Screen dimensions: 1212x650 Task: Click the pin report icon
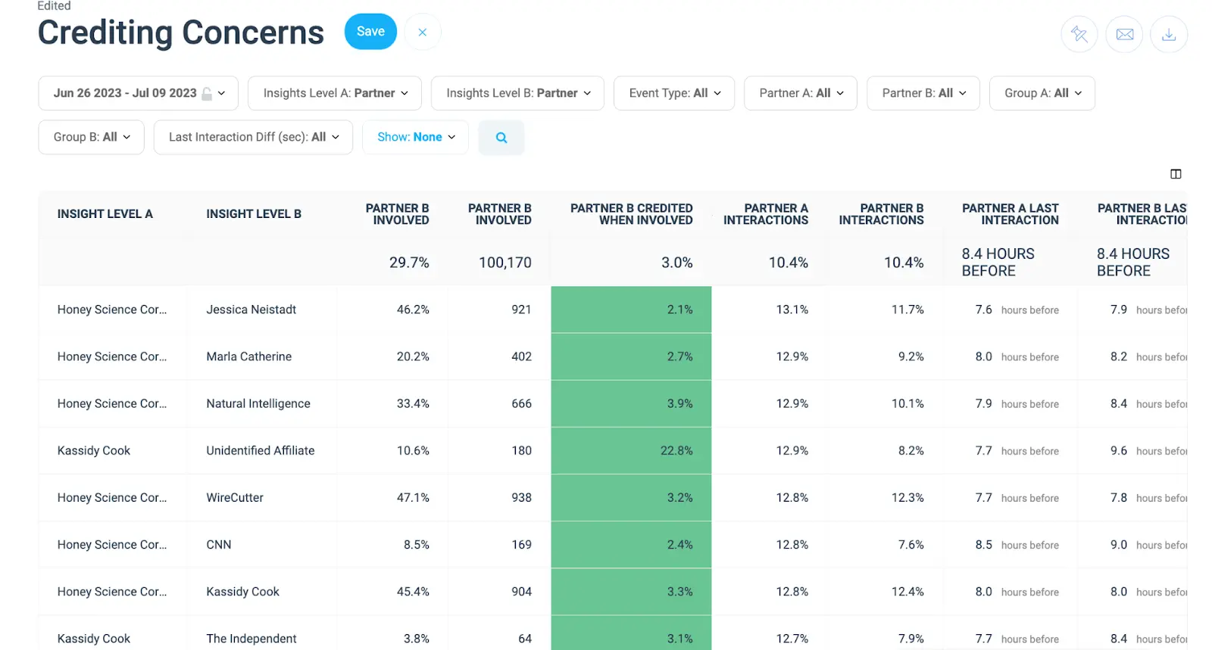click(1079, 34)
